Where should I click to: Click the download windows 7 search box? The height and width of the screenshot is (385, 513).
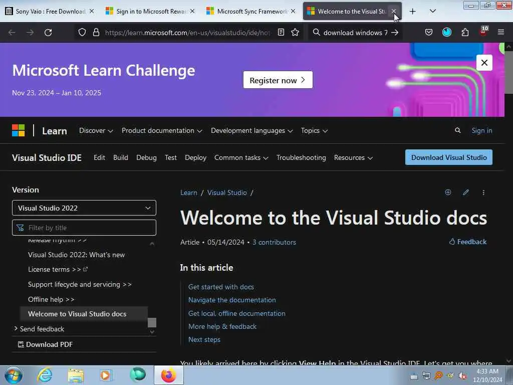click(x=355, y=33)
